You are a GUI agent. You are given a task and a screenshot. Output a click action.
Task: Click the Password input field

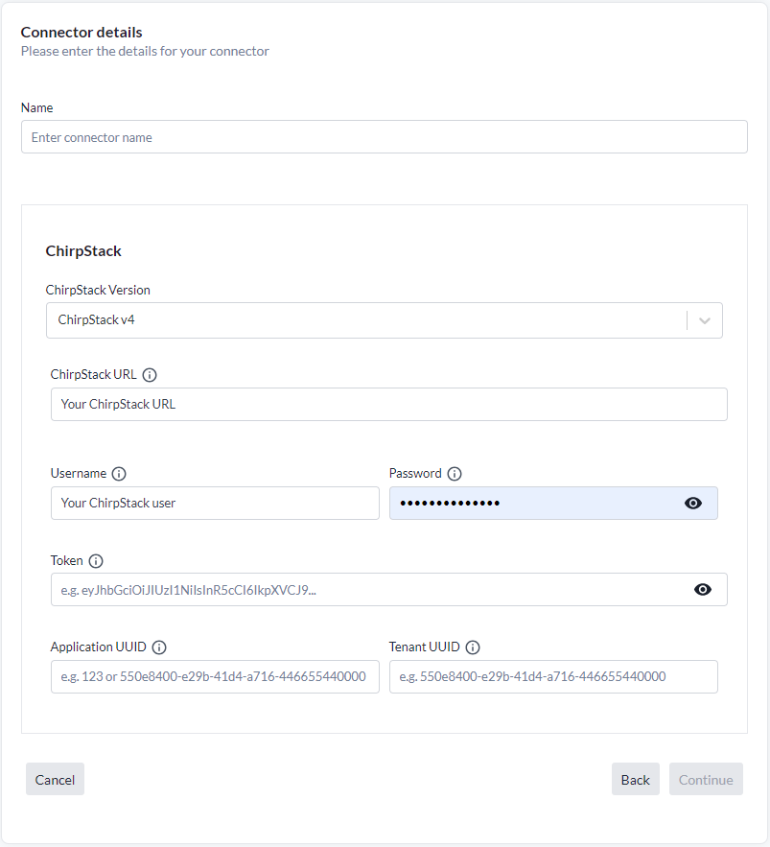(553, 503)
